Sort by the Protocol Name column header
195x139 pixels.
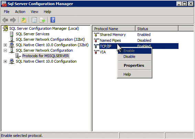[114, 29]
